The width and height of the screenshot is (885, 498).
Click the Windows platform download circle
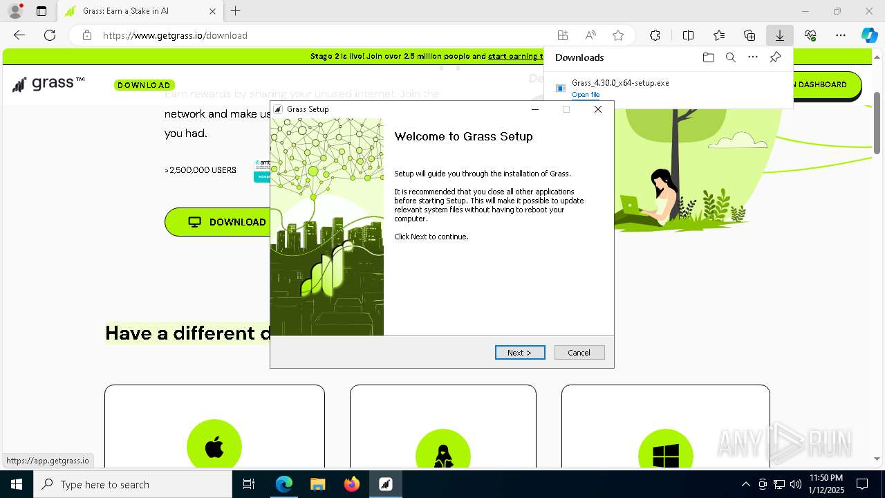coord(666,448)
